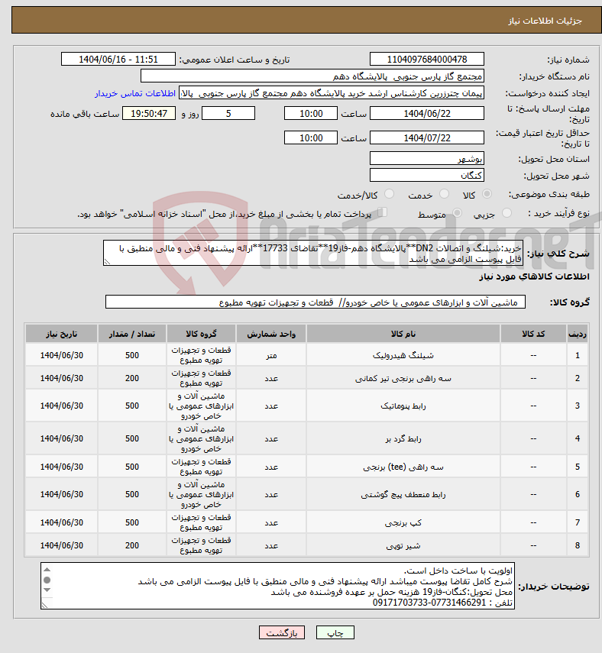
Task: Click the کد کالا column header
Action: click(x=533, y=334)
